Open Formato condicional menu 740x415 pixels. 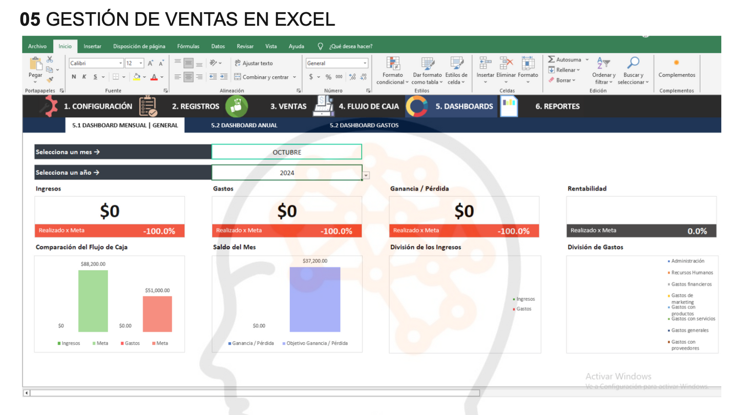click(393, 71)
